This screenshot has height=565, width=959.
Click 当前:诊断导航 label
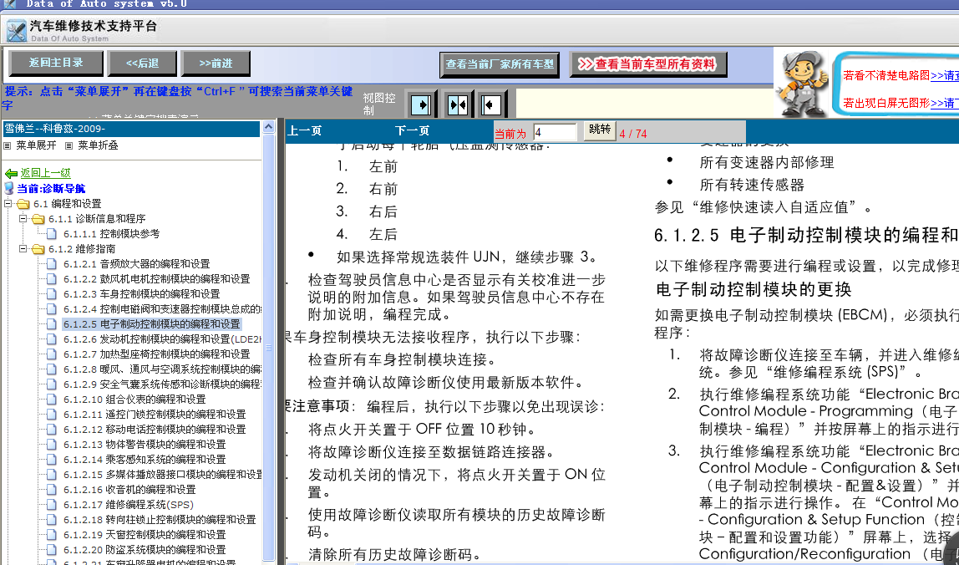tap(52, 189)
